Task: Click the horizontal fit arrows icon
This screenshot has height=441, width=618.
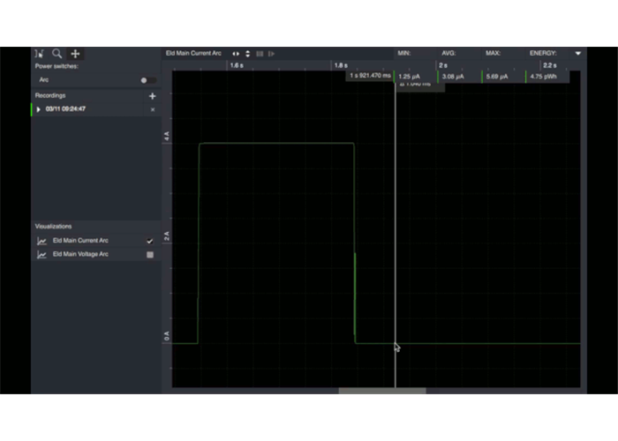Action: [x=236, y=54]
